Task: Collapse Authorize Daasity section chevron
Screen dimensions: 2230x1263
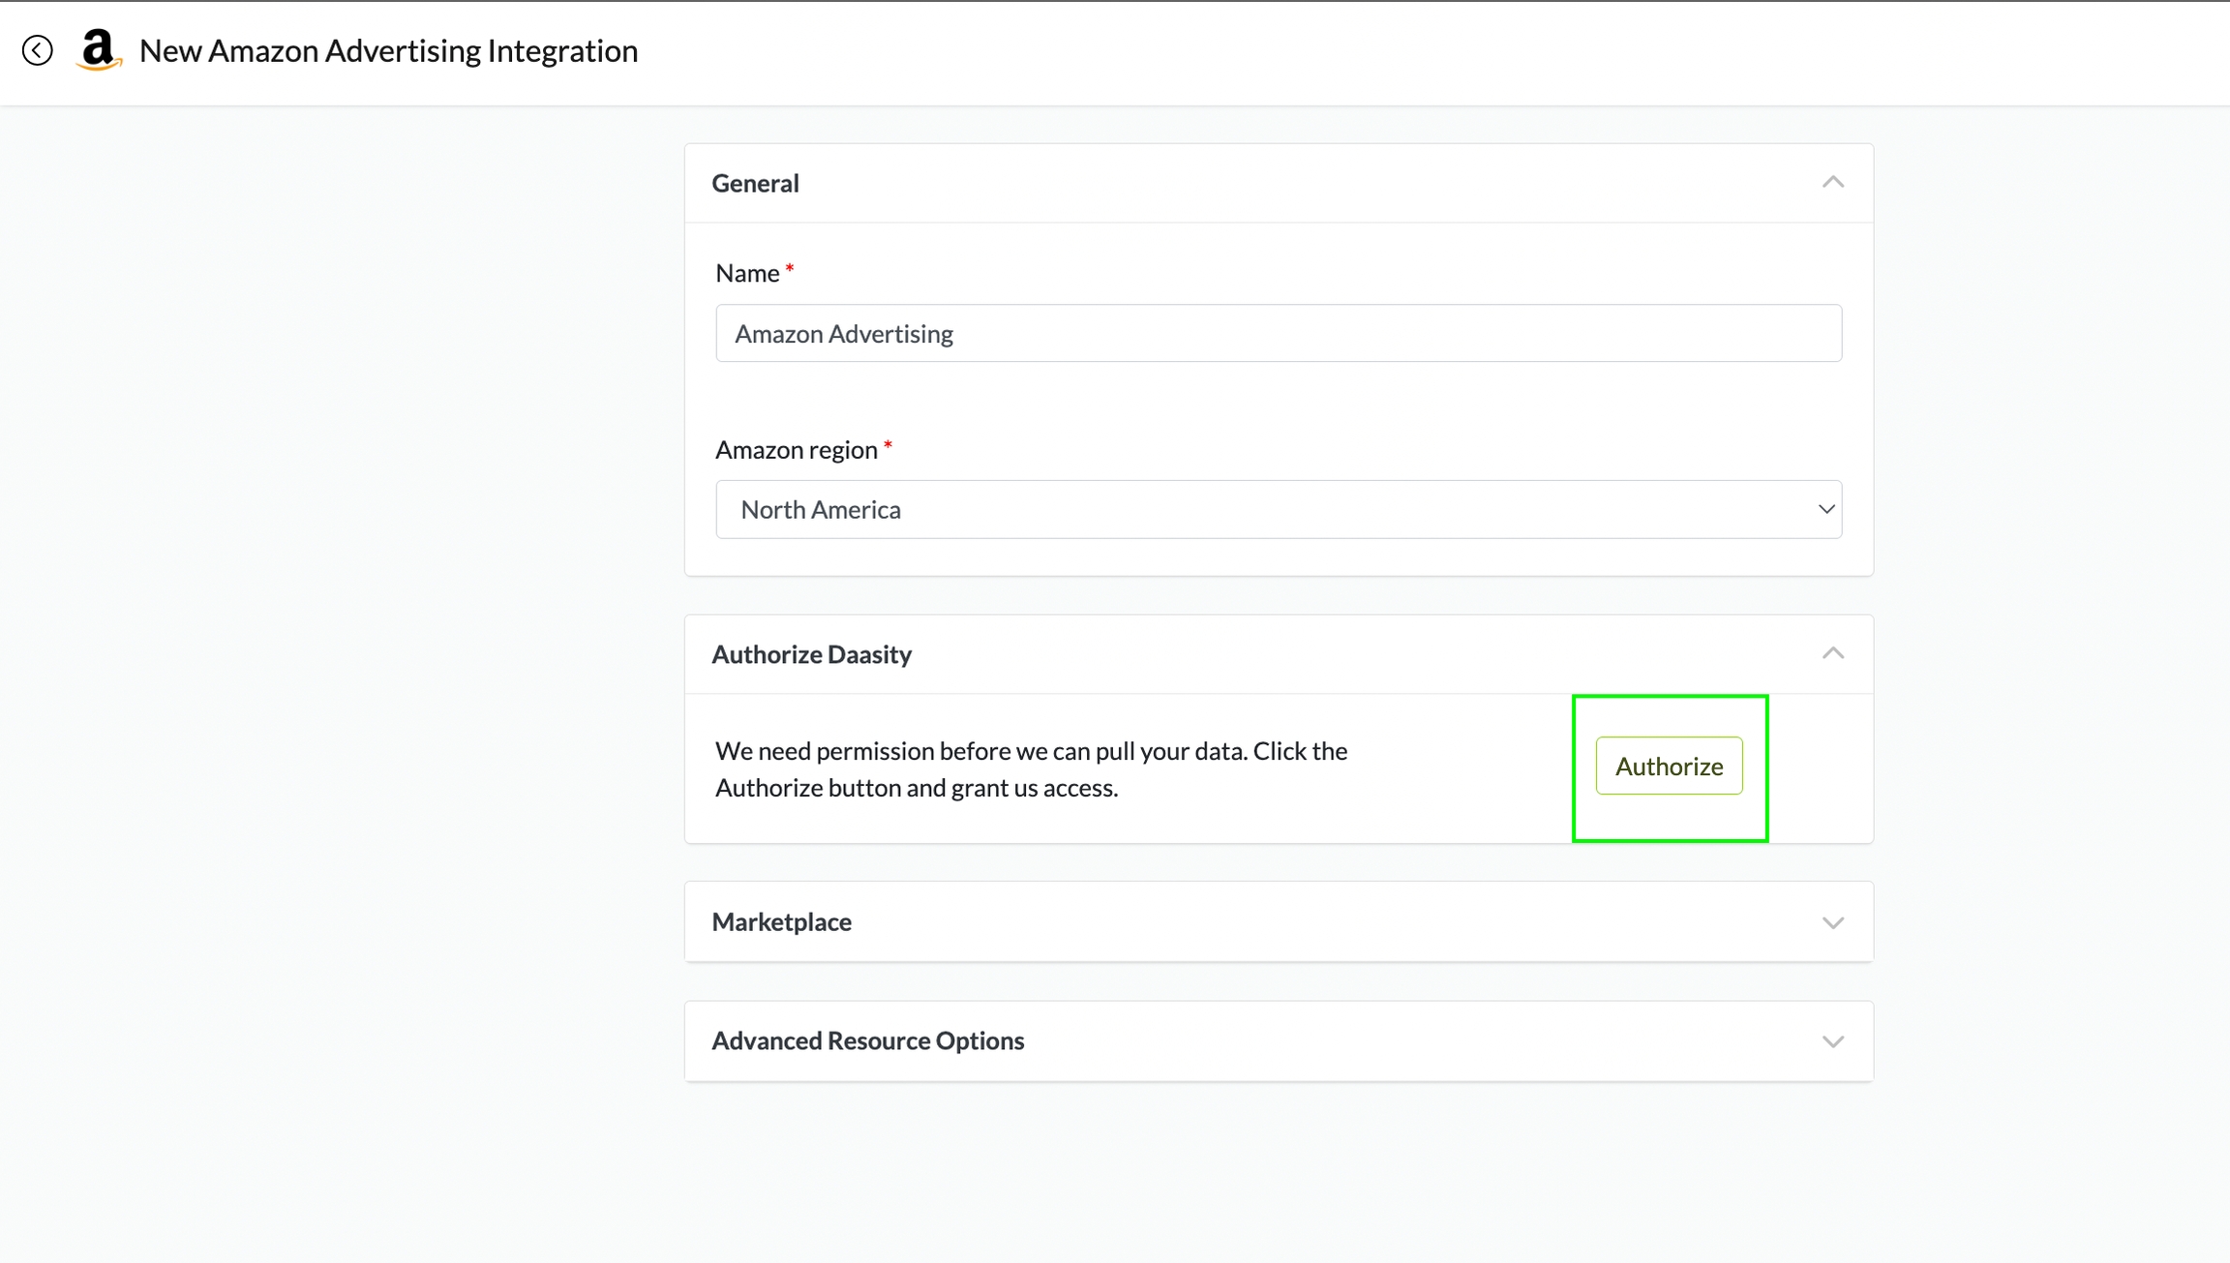Action: 1832,653
